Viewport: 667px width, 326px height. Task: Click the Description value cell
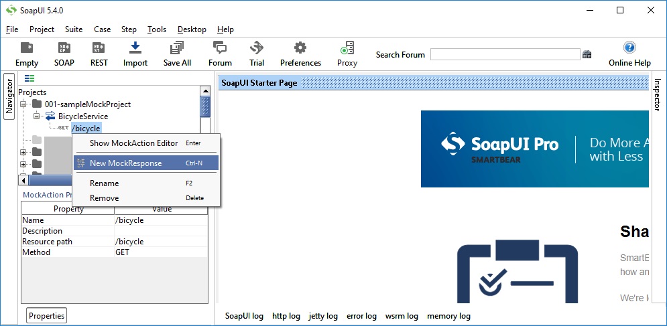coord(162,231)
